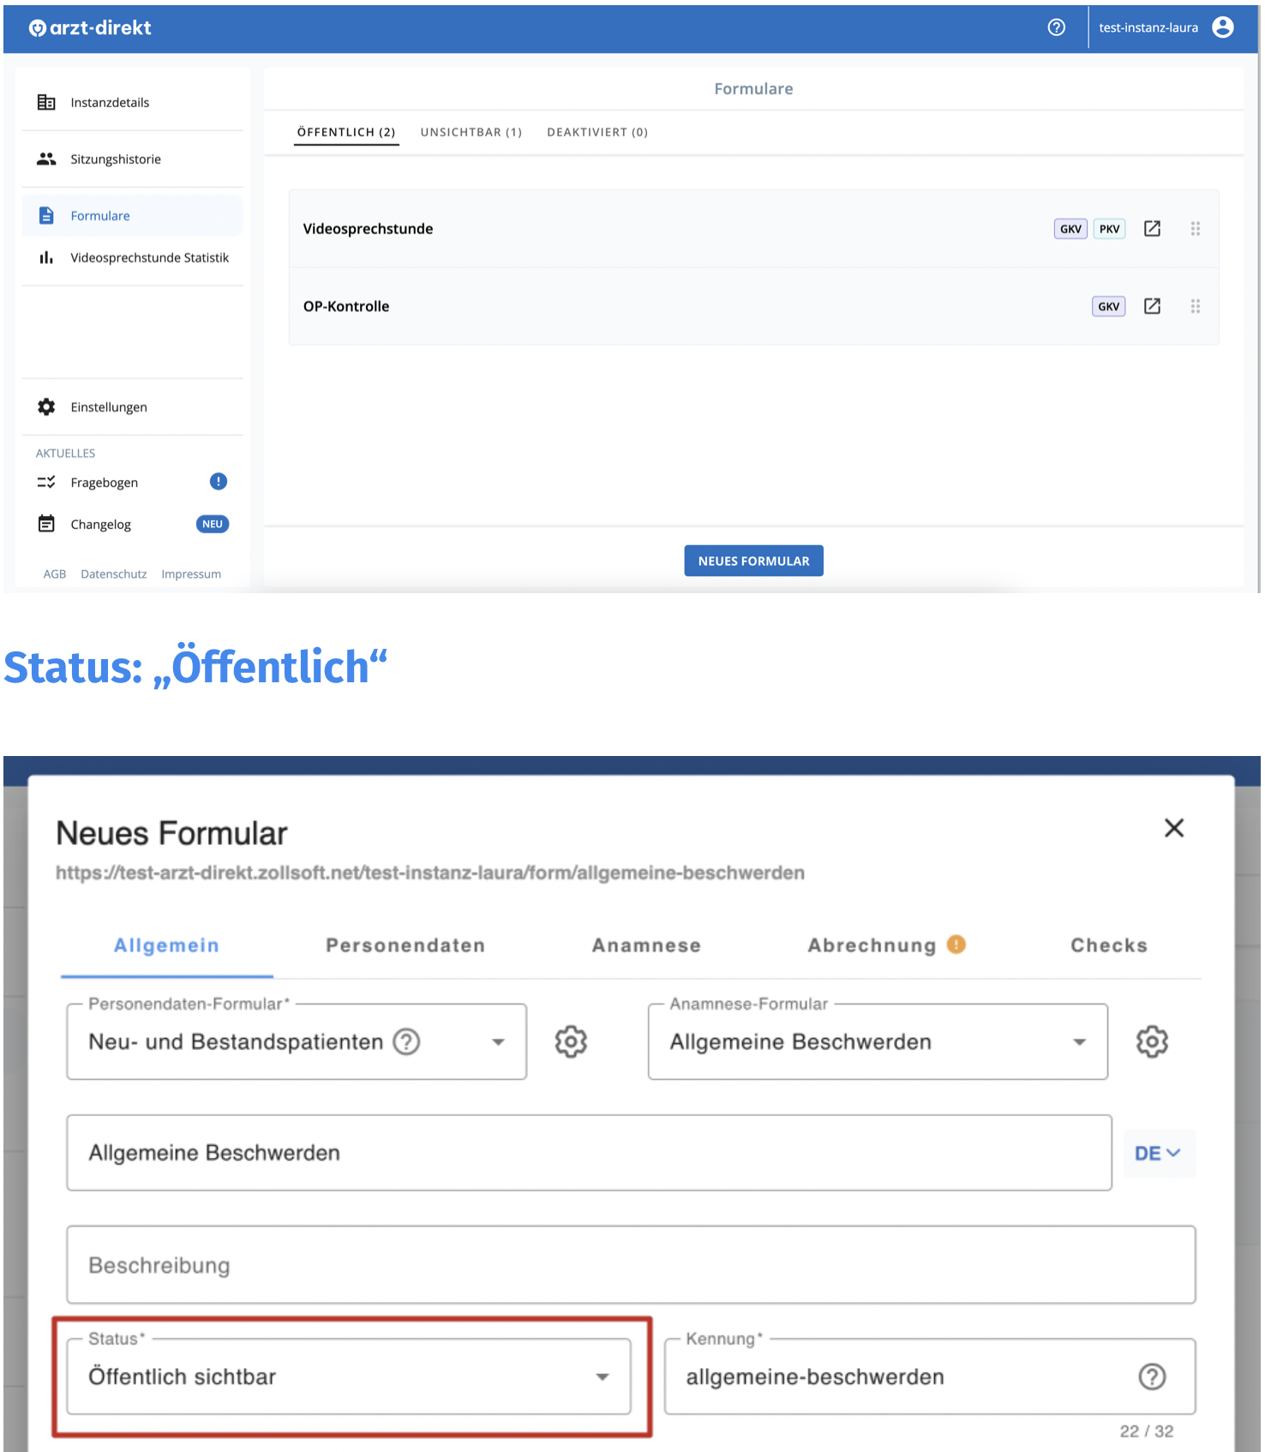
Task: Open Videosprechstunde form in new window icon
Action: [1152, 229]
